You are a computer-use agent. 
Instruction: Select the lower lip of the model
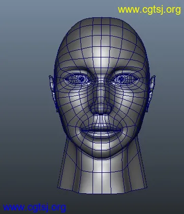point(101,134)
